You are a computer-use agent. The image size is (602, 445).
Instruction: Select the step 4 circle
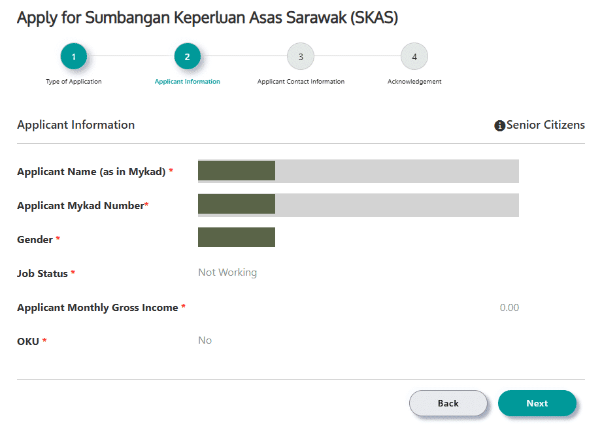414,57
